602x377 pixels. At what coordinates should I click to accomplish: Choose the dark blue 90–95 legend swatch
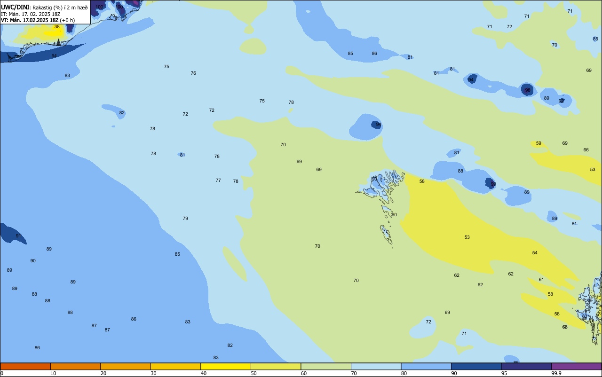(x=476, y=366)
